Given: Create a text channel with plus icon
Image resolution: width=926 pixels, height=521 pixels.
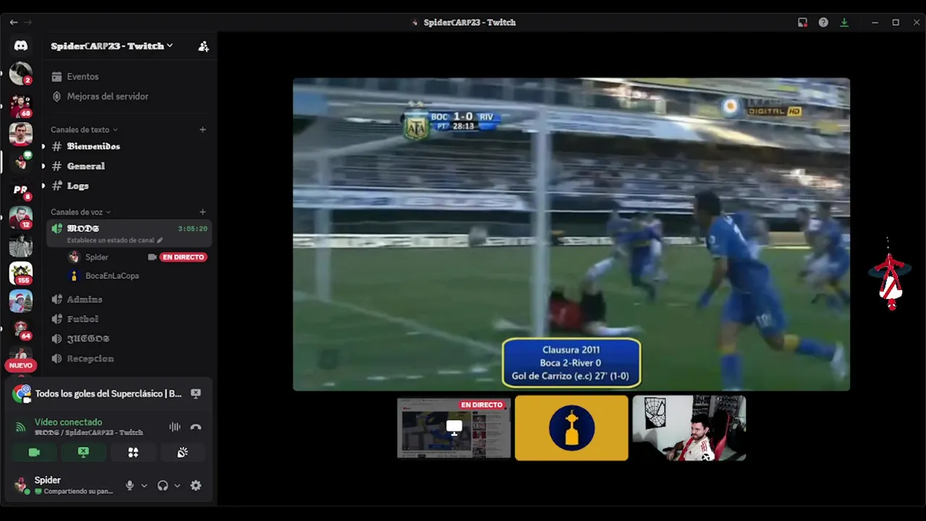Looking at the screenshot, I should point(203,130).
